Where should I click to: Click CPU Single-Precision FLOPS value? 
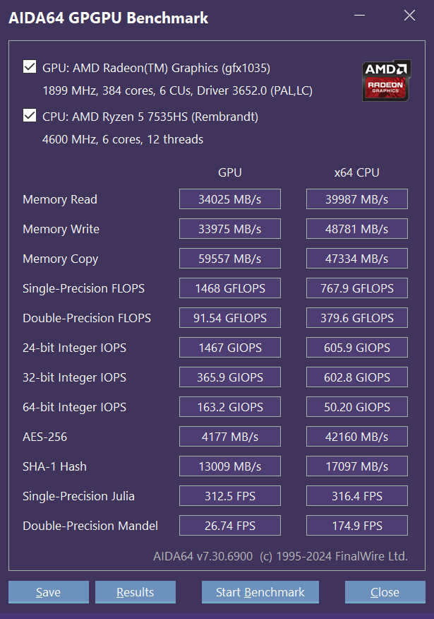pos(357,288)
